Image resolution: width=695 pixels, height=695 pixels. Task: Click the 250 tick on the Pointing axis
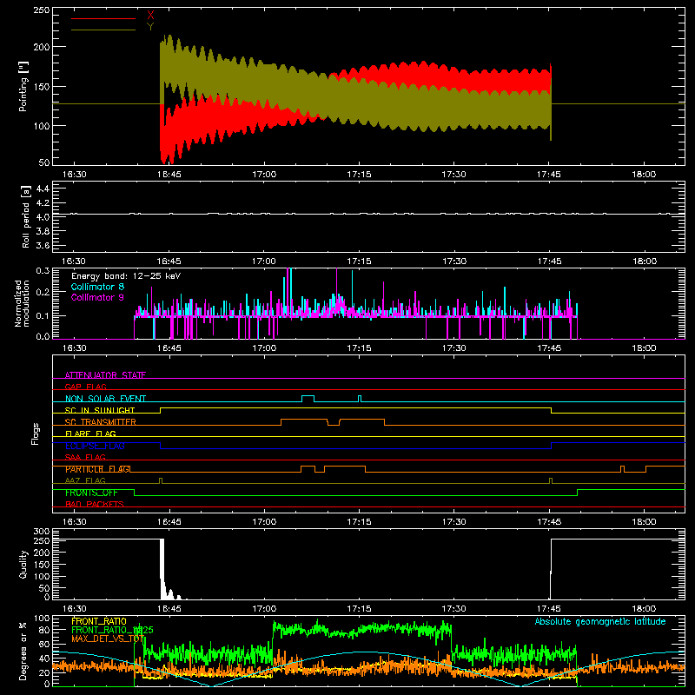point(42,10)
